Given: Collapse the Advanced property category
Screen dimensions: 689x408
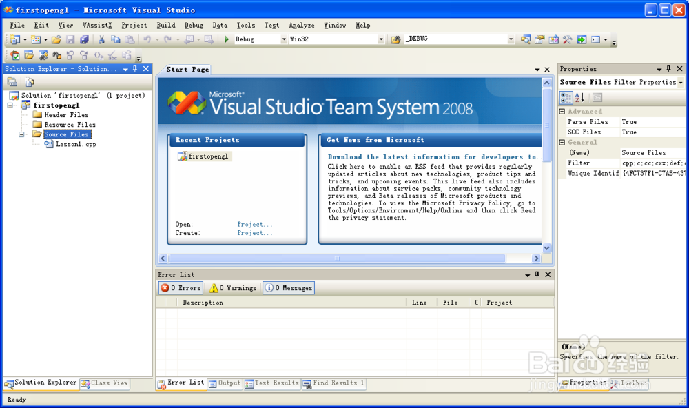Looking at the screenshot, I should coord(562,111).
